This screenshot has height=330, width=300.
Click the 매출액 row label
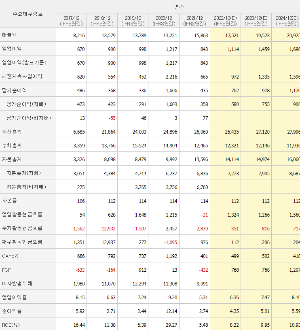click(x=9, y=35)
